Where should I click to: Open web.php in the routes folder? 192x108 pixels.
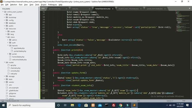pos(13,74)
